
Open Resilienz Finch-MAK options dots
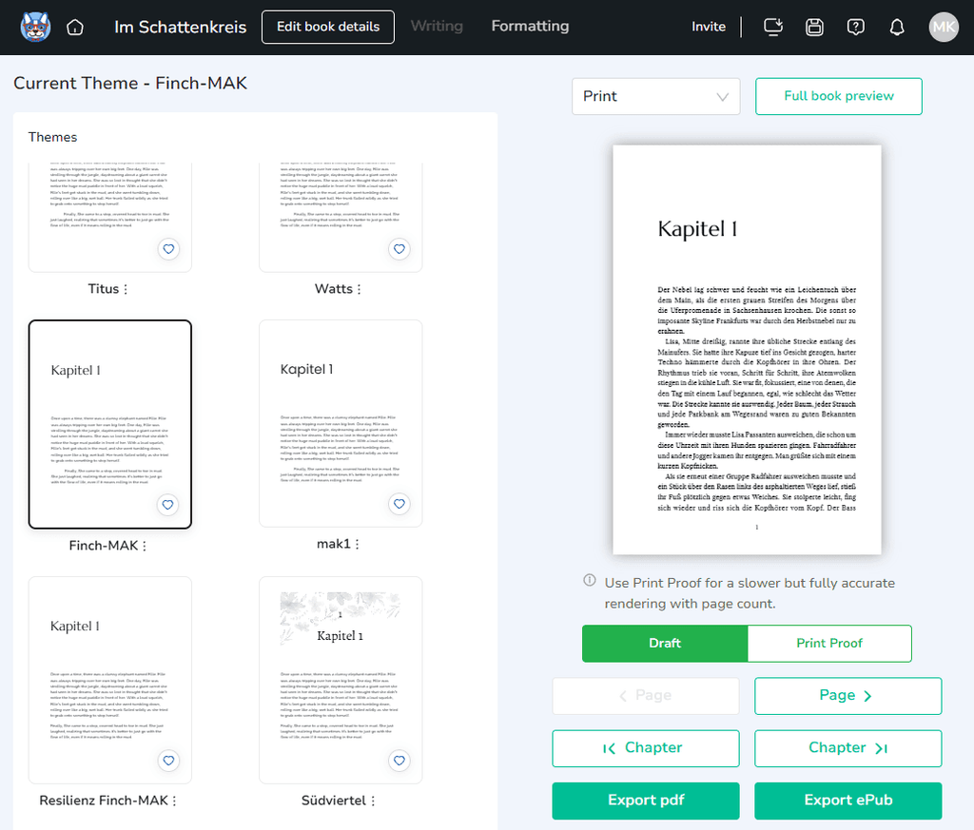[x=175, y=801]
